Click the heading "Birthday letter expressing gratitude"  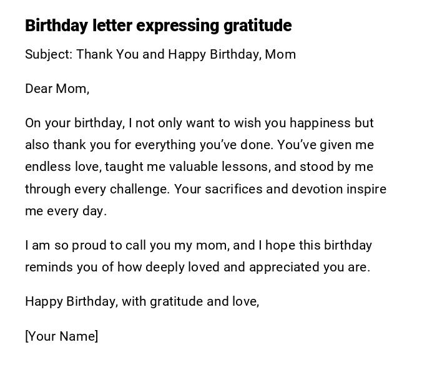point(158,26)
